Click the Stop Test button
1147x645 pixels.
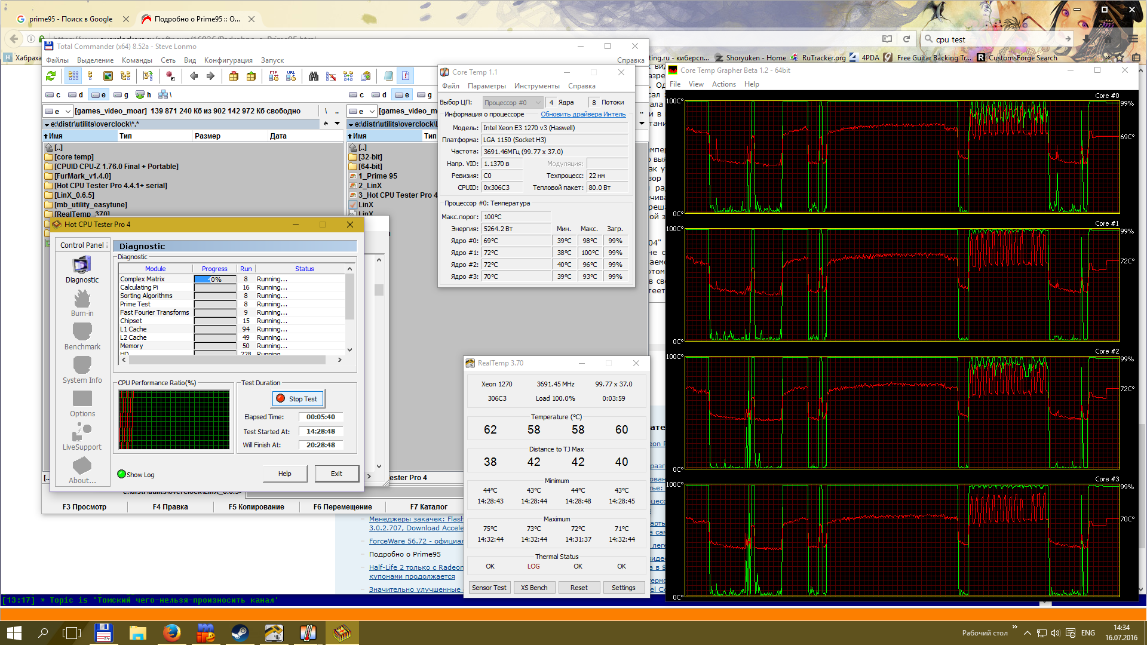click(298, 399)
